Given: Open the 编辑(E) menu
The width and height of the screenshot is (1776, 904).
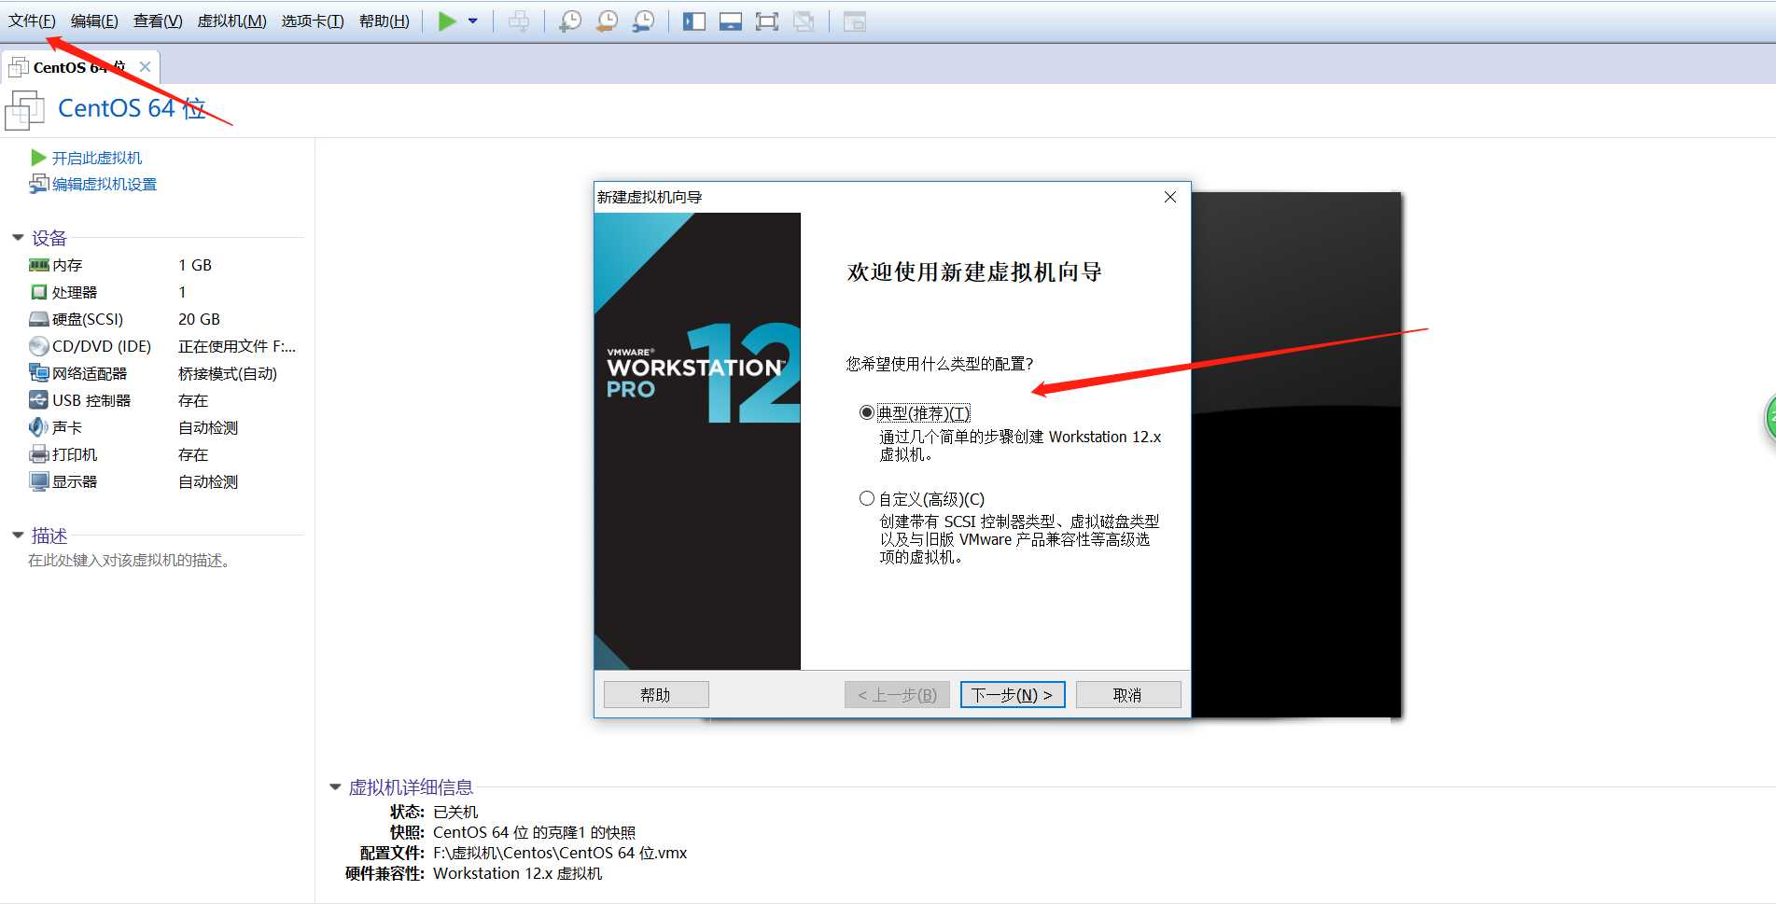Looking at the screenshot, I should point(94,21).
